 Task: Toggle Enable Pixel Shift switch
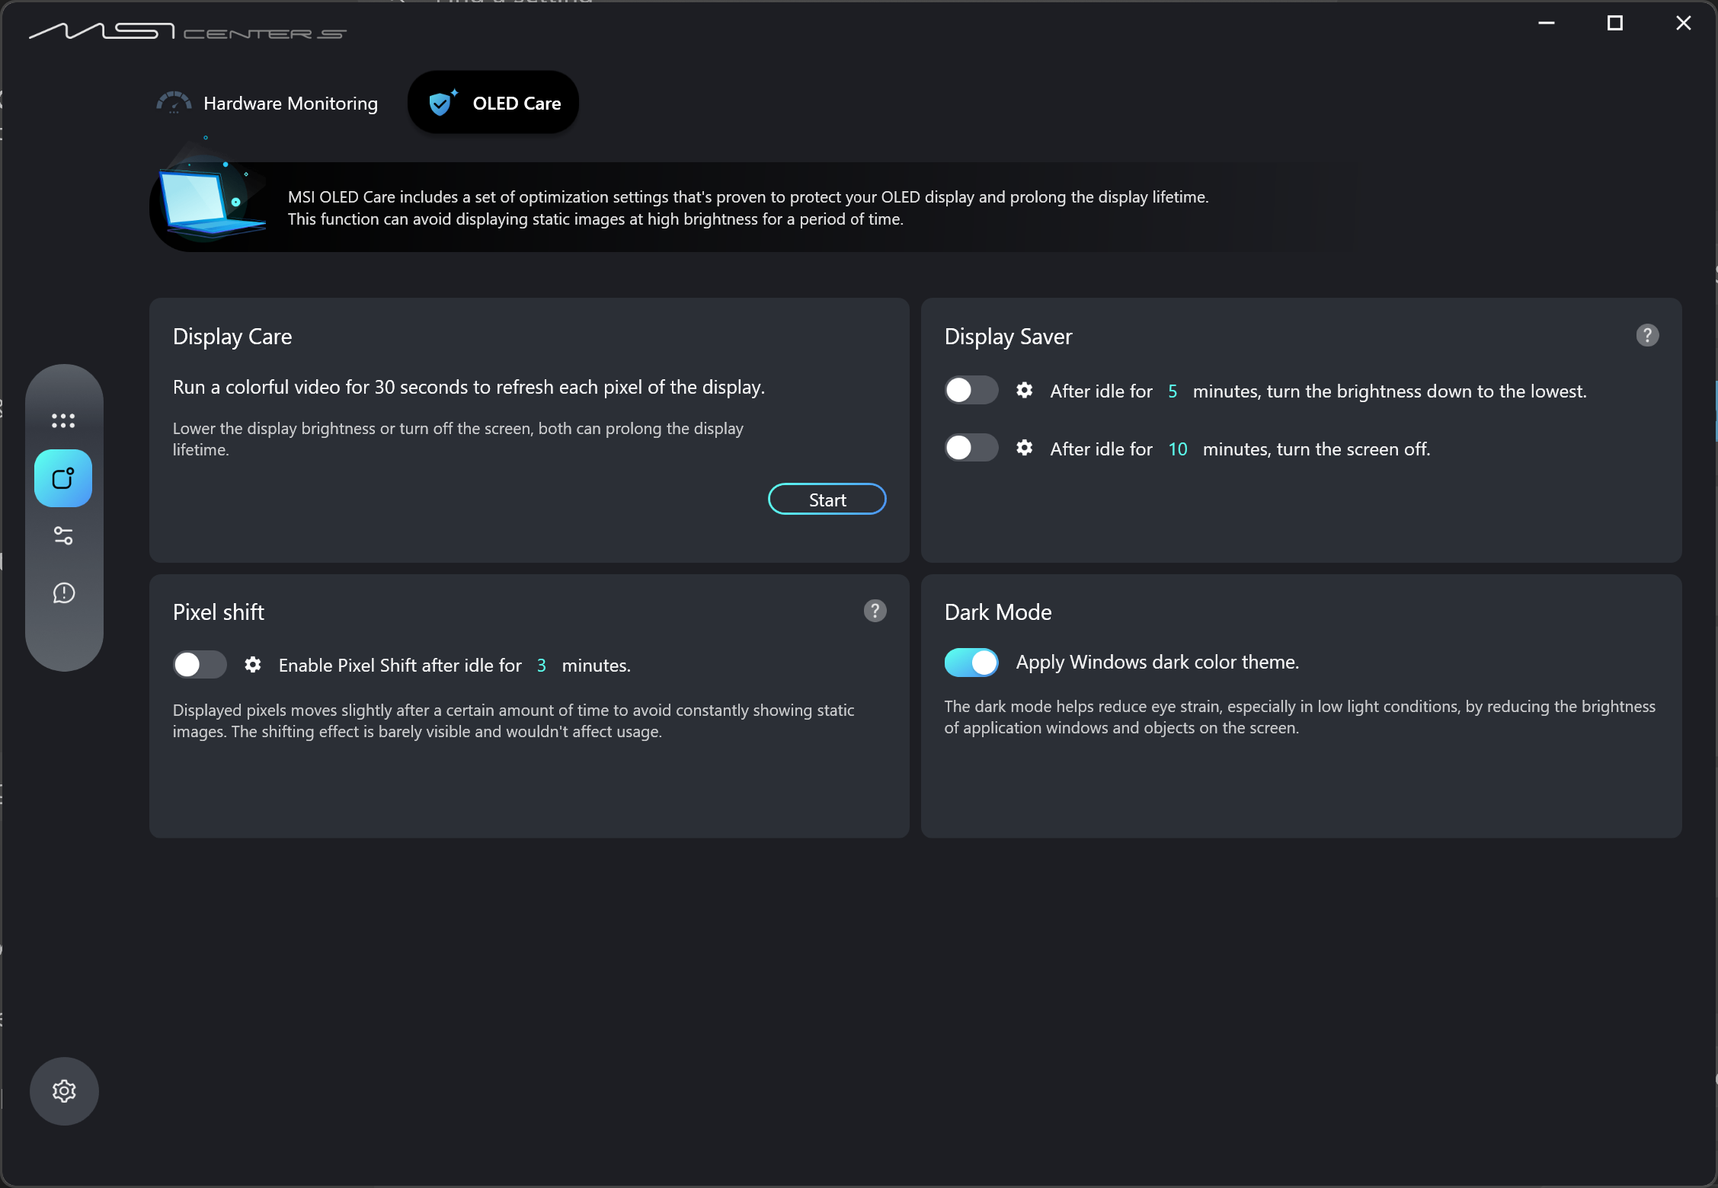(x=200, y=665)
